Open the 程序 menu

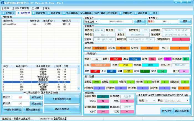(x=5, y=8)
